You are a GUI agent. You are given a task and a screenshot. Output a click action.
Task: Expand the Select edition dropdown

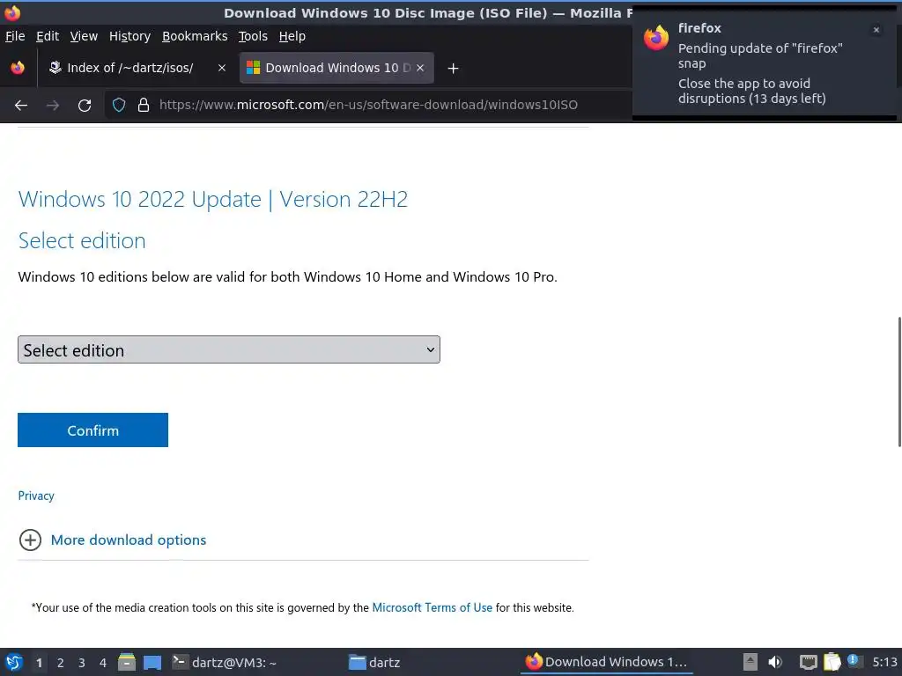[229, 349]
